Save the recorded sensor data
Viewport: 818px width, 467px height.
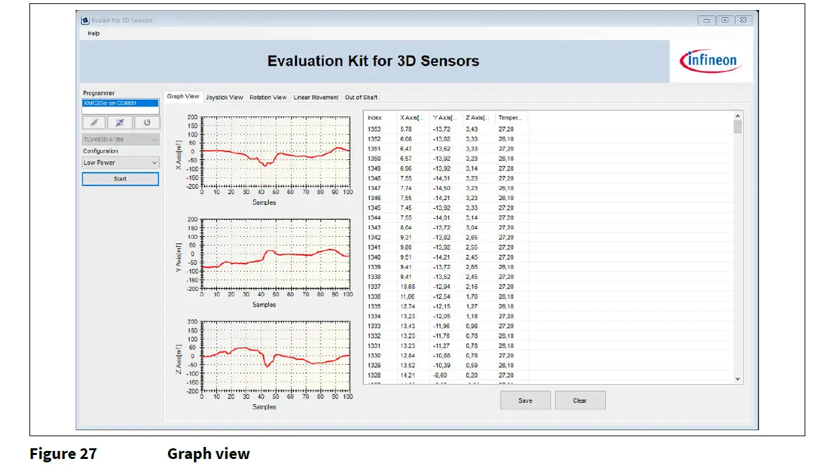click(x=525, y=400)
